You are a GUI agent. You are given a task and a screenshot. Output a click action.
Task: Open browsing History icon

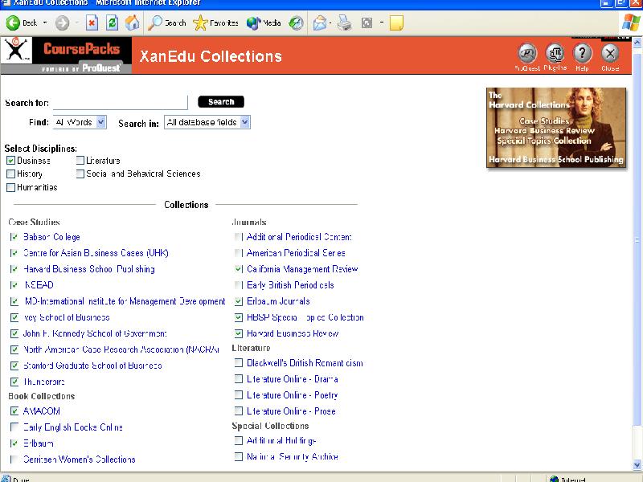pyautogui.click(x=296, y=23)
